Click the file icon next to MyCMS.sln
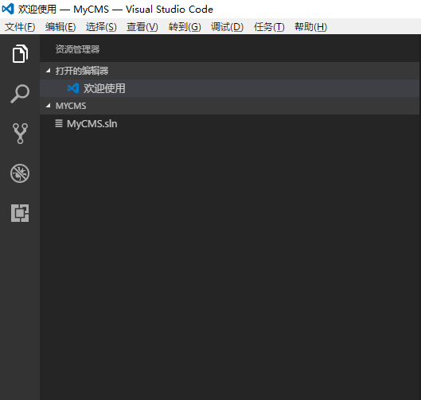Image resolution: width=421 pixels, height=400 pixels. point(59,123)
